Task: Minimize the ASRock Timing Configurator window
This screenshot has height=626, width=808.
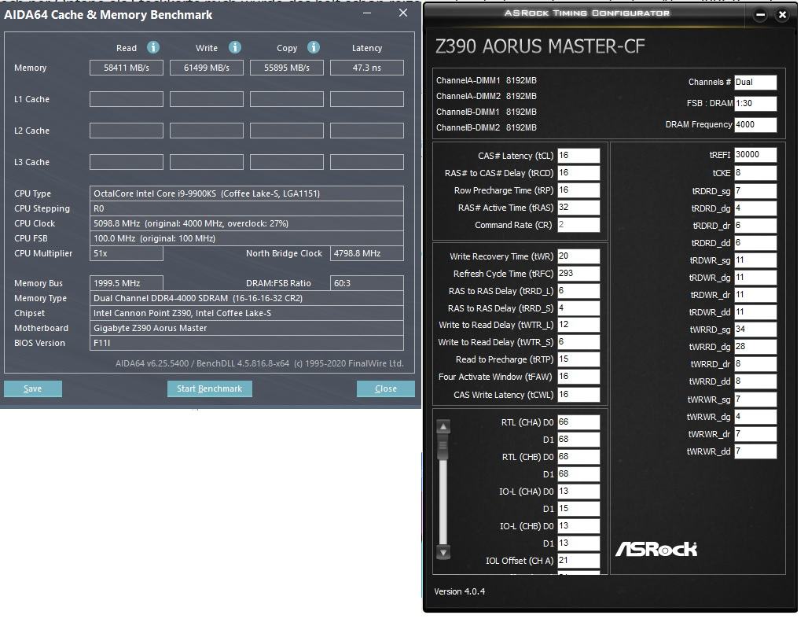Action: point(761,15)
